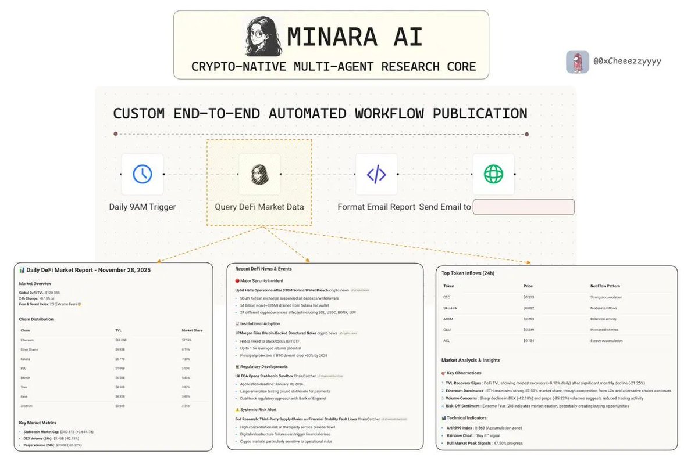Click the AXL token row

(557, 340)
